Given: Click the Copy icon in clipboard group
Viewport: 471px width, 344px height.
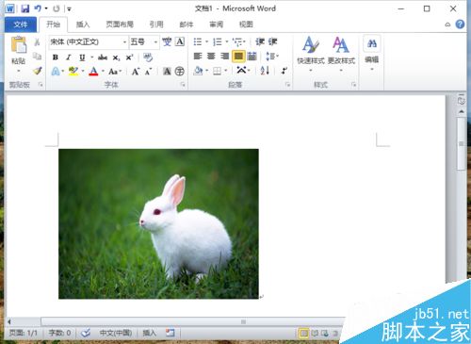Looking at the screenshot, I should [x=37, y=57].
